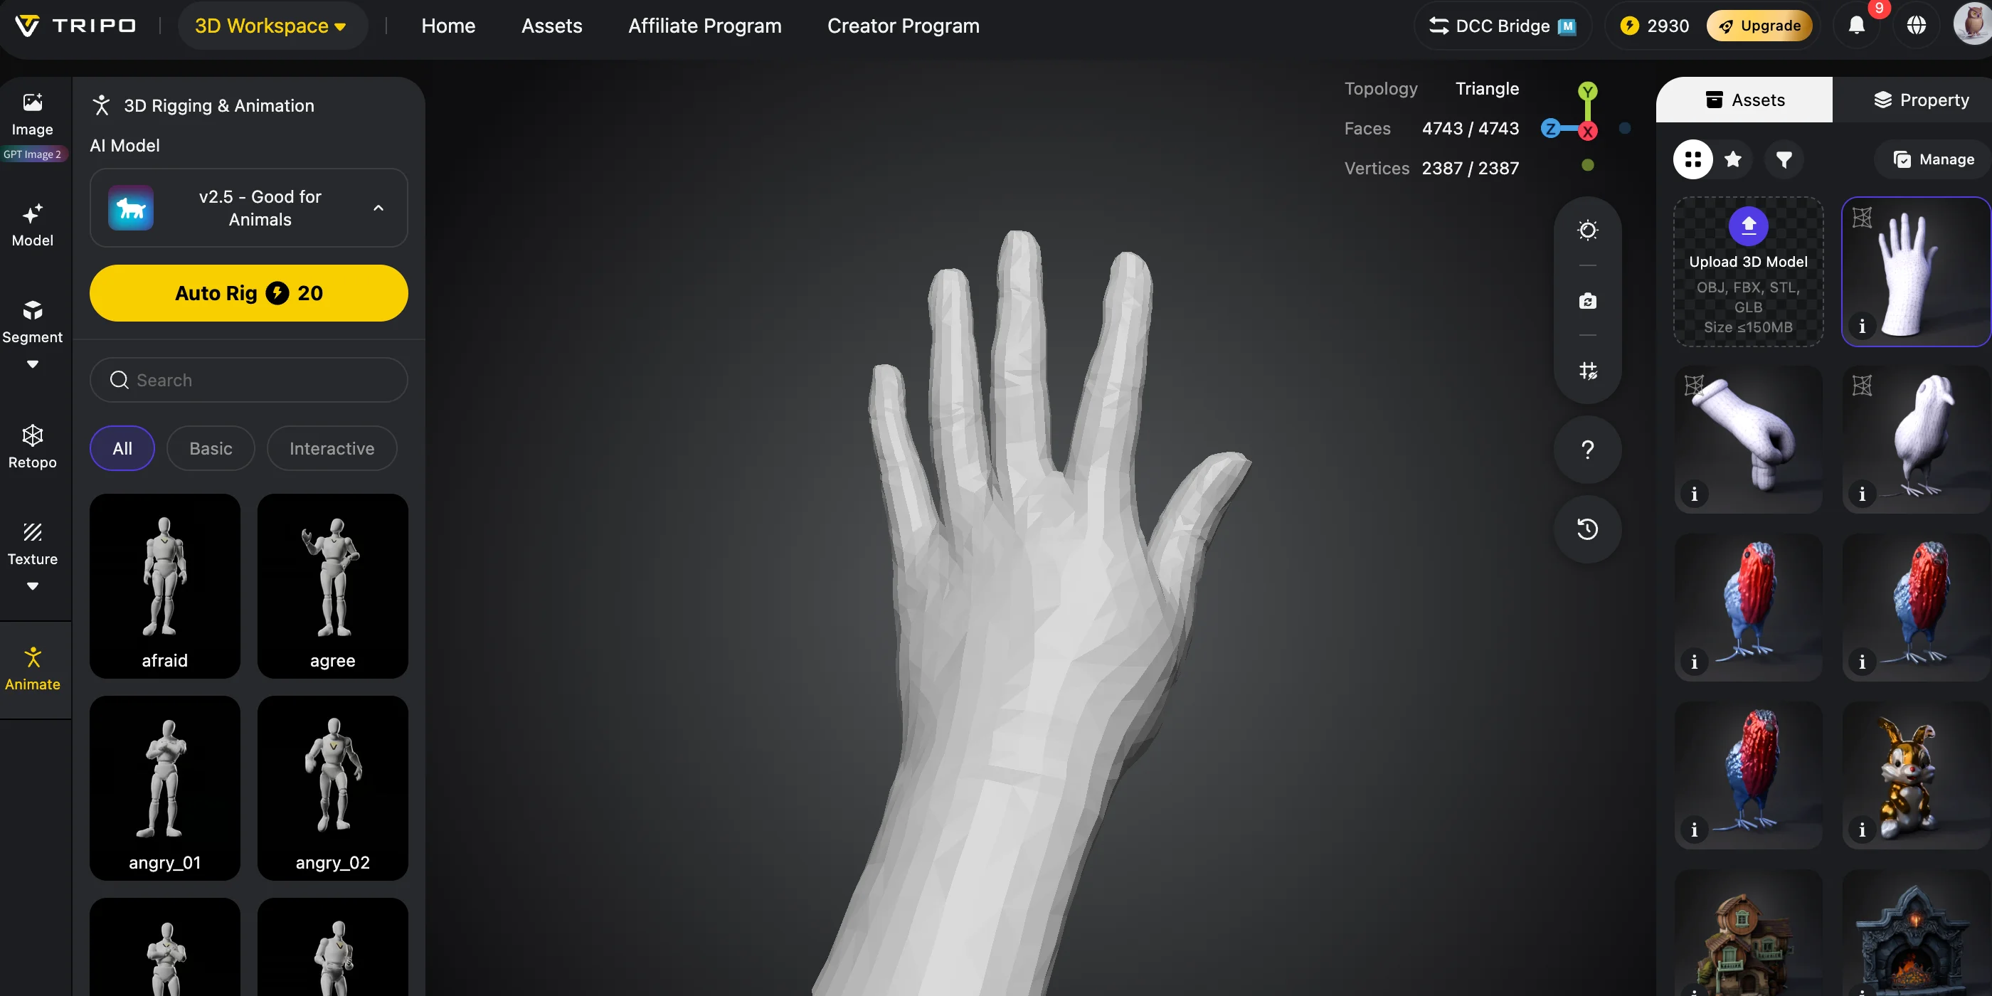This screenshot has width=1992, height=996.
Task: Open the help question mark button
Action: 1586,450
